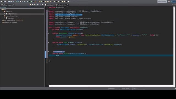Click Up-level icon in Package Explorer toolbar

click(35, 5)
